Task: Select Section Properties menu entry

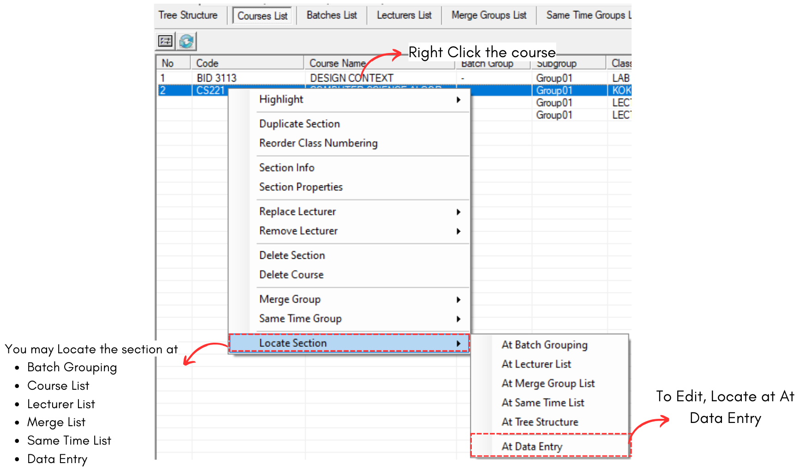Action: 301,187
